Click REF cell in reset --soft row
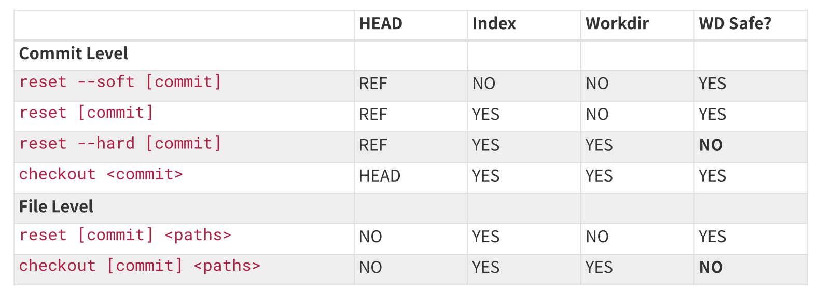Image resolution: width=821 pixels, height=304 pixels. click(373, 84)
